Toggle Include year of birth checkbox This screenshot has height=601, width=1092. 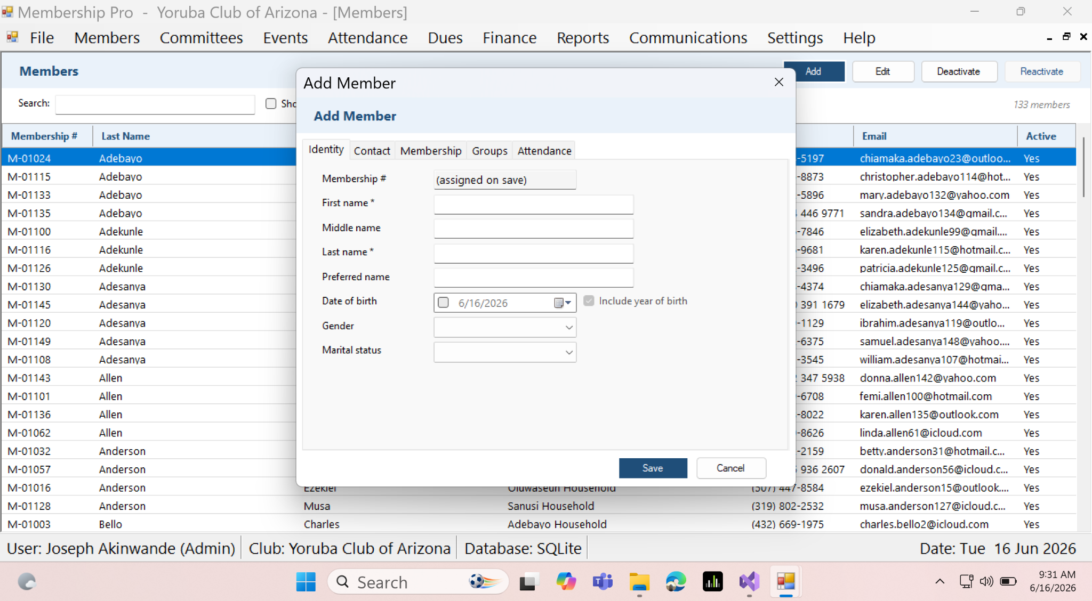pyautogui.click(x=589, y=301)
